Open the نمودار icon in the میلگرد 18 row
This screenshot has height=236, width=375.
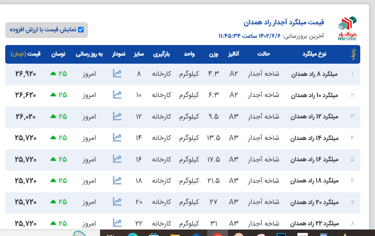[117, 180]
